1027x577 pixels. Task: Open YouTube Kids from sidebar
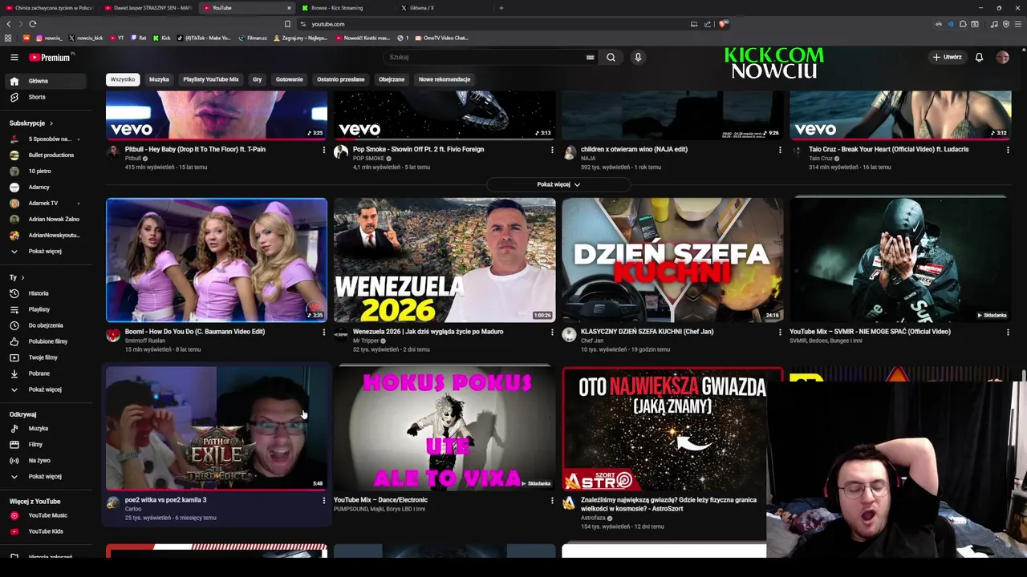[x=45, y=531]
